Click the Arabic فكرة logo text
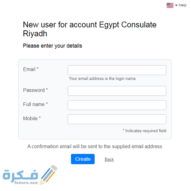Screen dimensions: 191x191 coord(20,175)
